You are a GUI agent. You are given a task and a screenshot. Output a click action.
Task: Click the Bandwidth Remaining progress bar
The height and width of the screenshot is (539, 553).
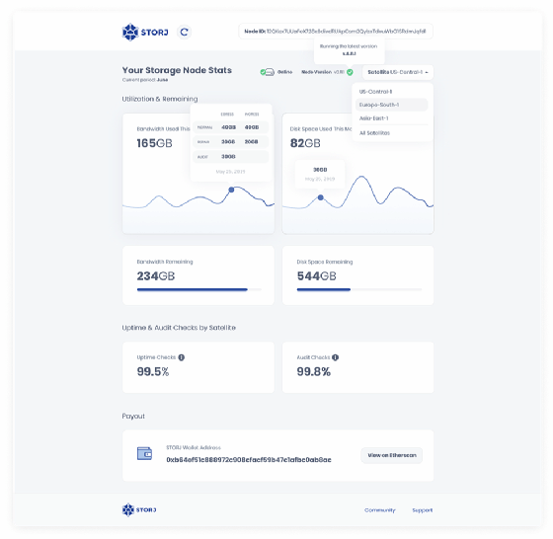(x=199, y=289)
